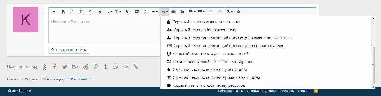
Task: Click dropdown list scrollbar up arrow
Action: click(x=373, y=19)
